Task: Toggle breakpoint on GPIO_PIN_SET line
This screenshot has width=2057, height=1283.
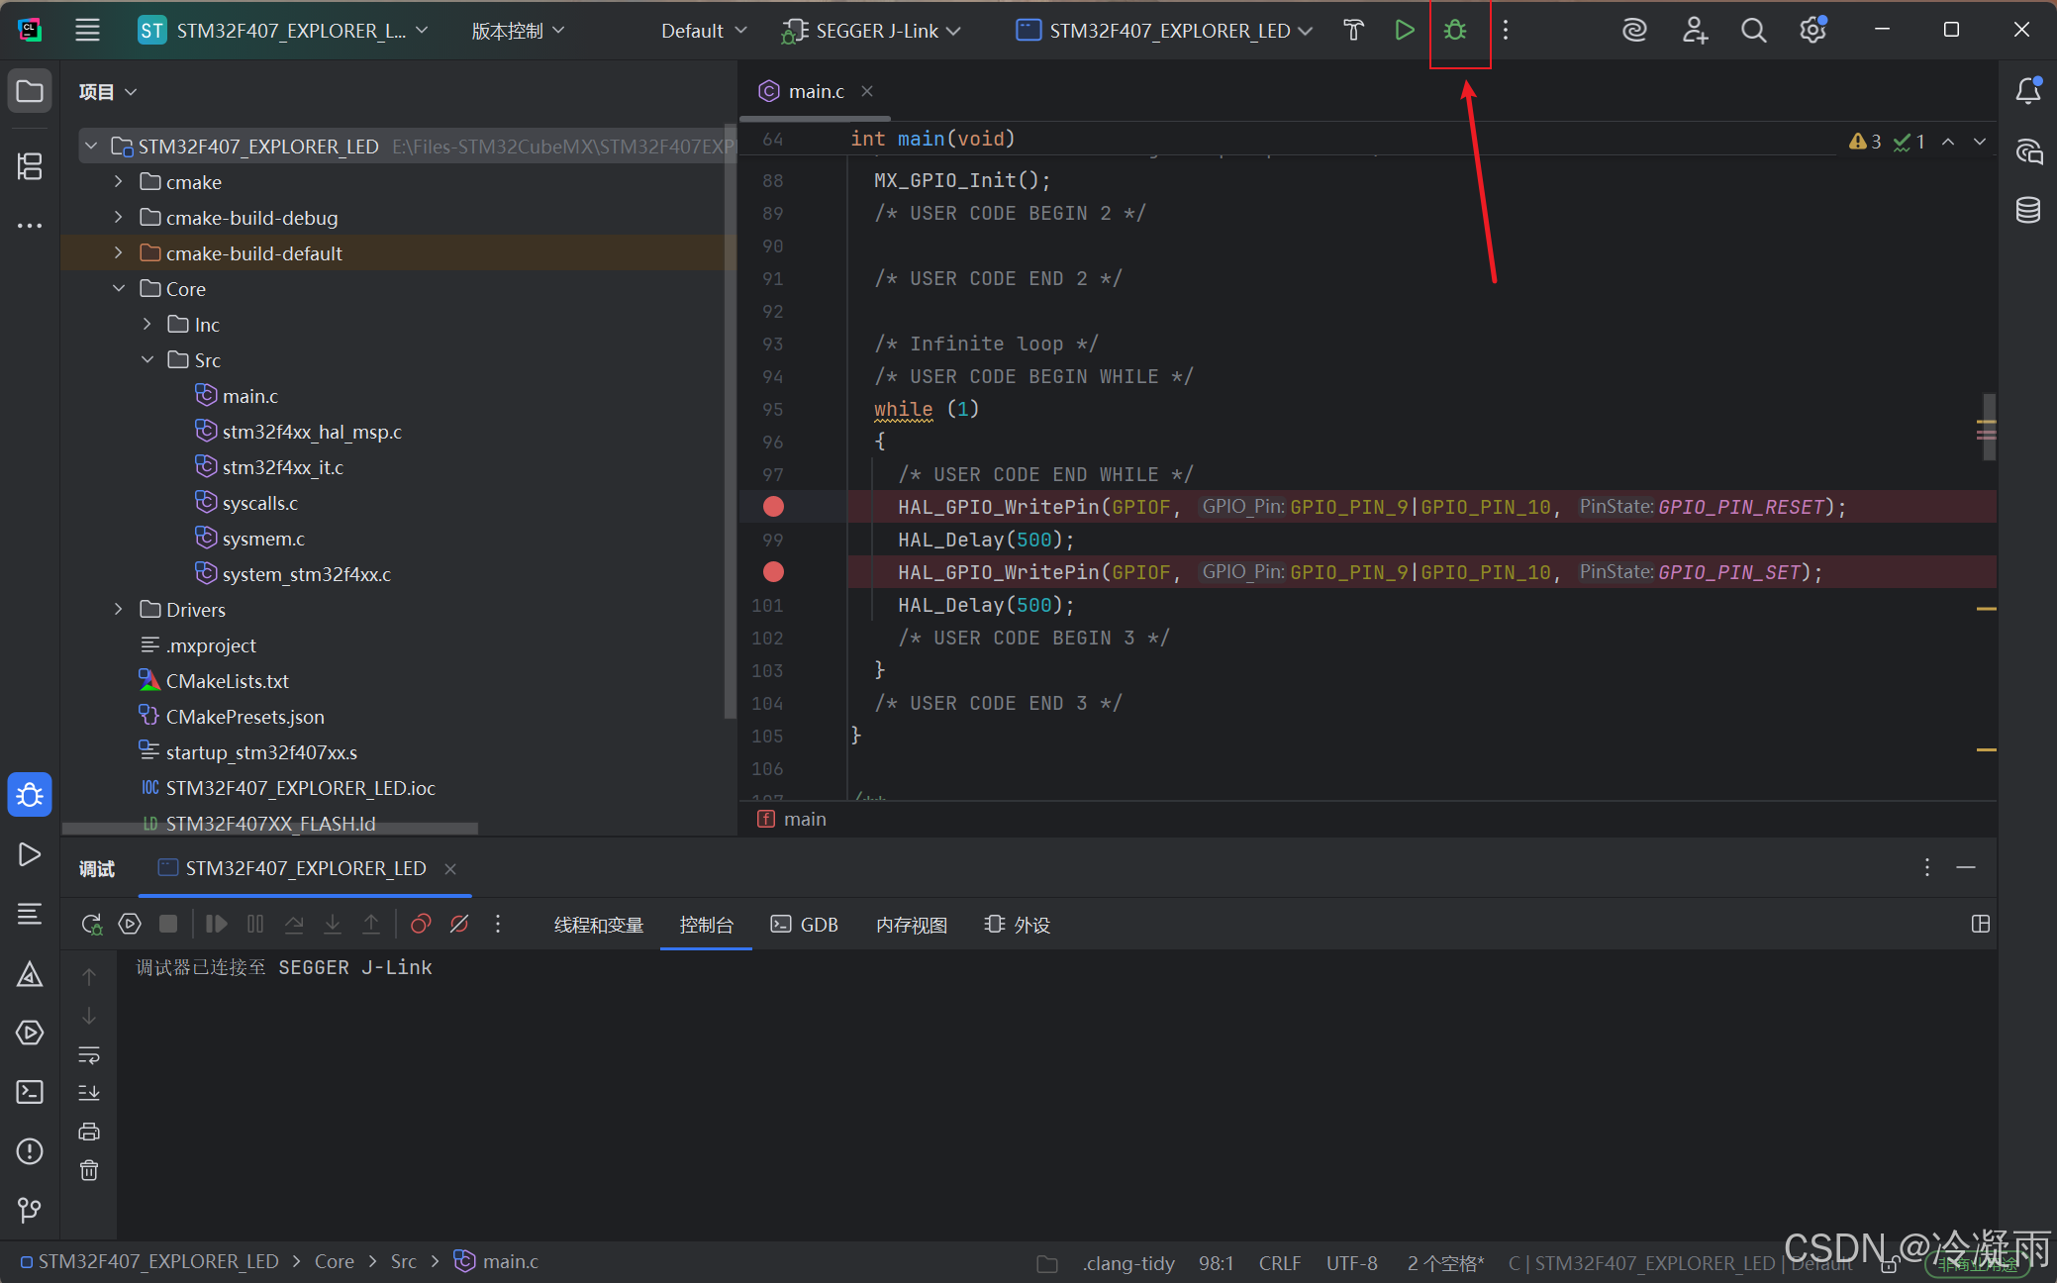Action: [773, 572]
